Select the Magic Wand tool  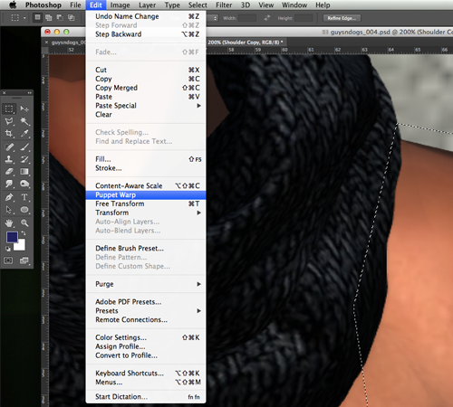coord(24,121)
